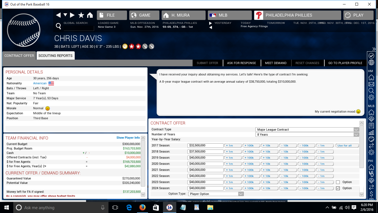This screenshot has width=378, height=213.
Task: Open the report list icon under MLB
Action: coord(371,126)
